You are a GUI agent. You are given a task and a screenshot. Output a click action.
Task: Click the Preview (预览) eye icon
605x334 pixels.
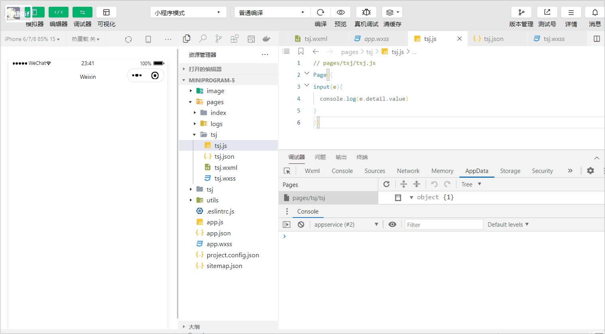pos(340,12)
